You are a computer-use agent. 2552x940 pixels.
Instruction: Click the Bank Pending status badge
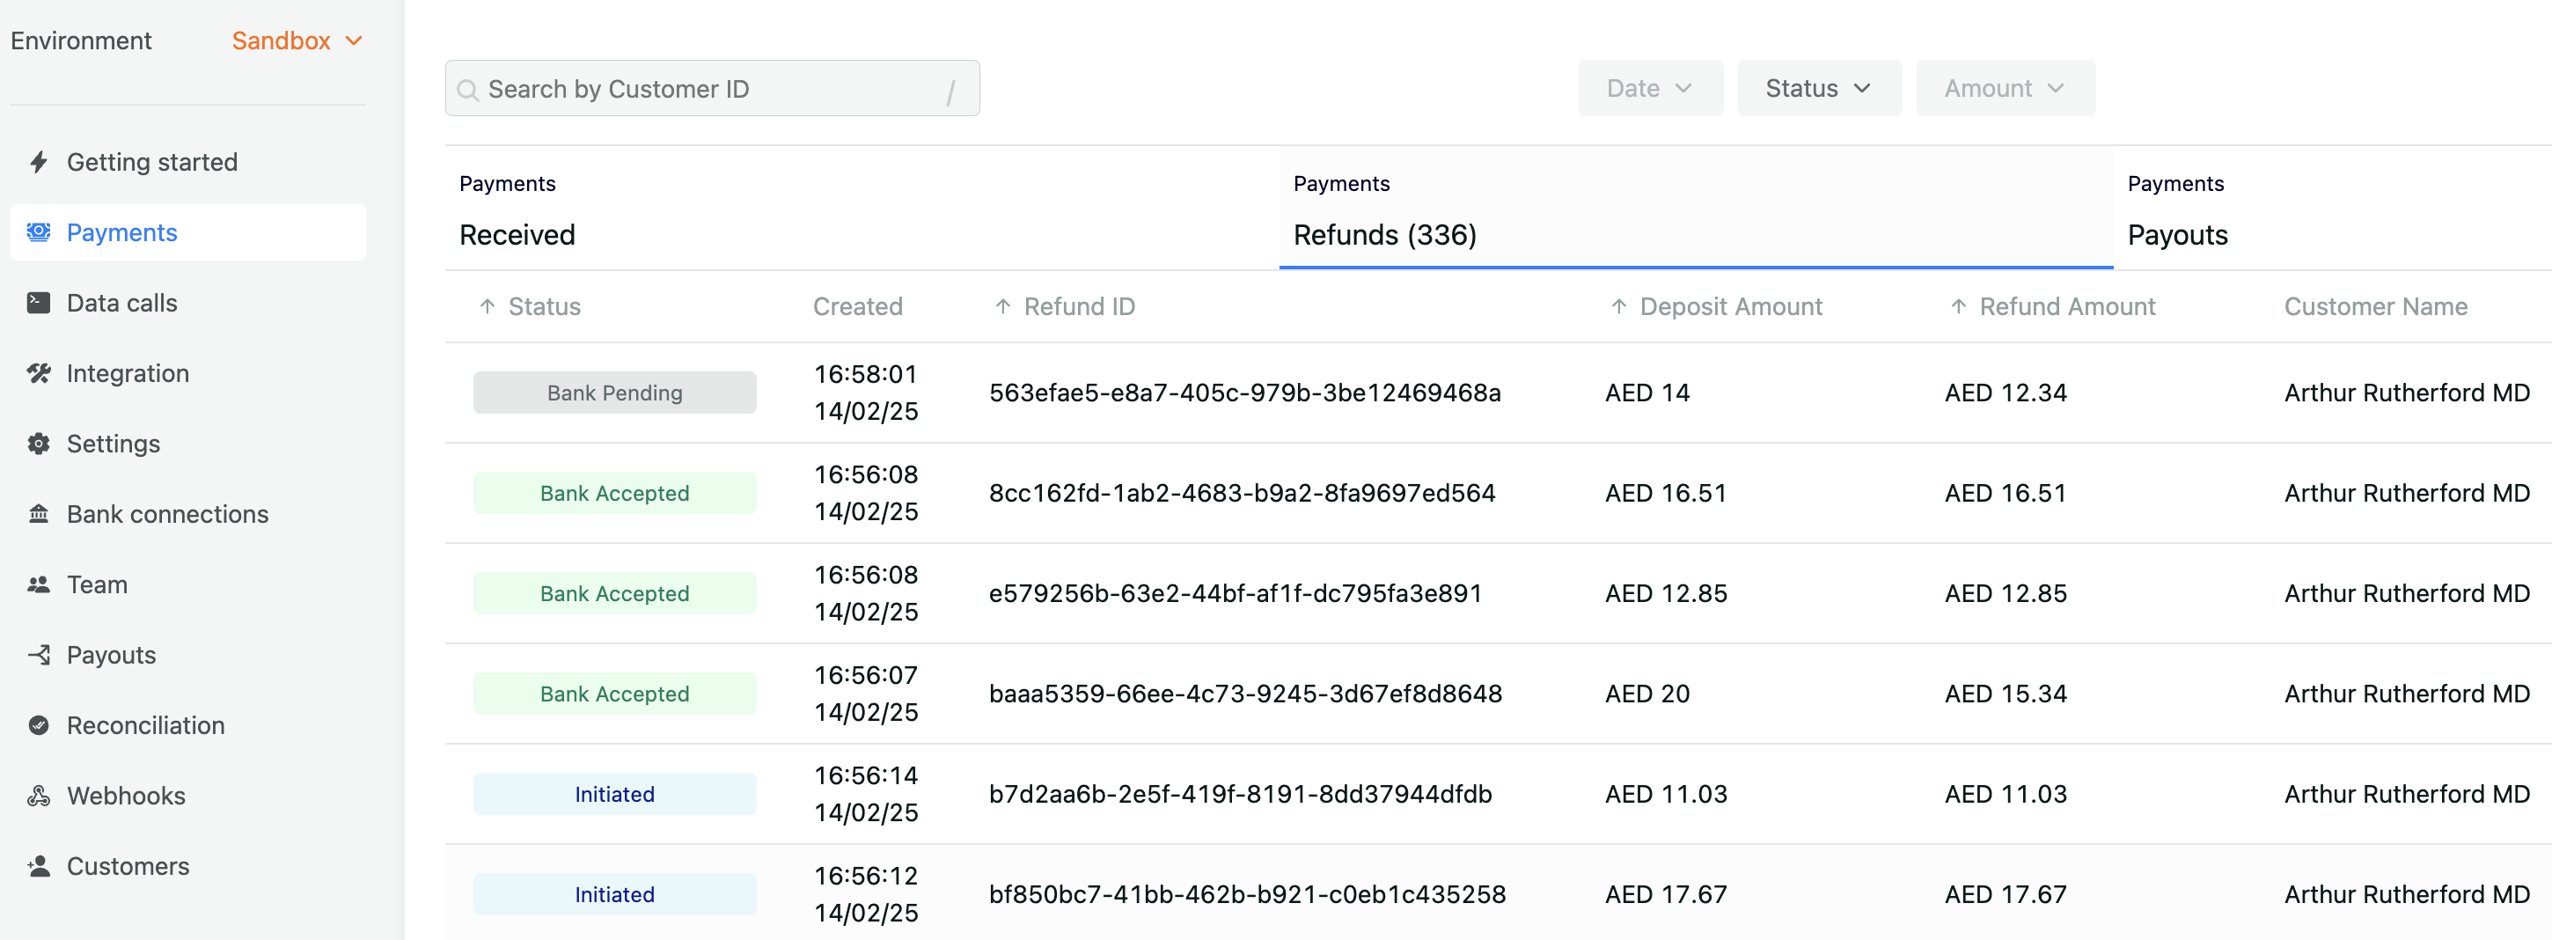[614, 393]
